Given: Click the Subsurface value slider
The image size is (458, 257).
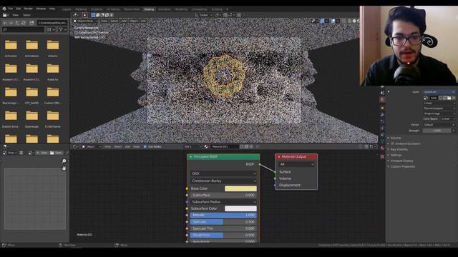Looking at the screenshot, I should (223, 195).
